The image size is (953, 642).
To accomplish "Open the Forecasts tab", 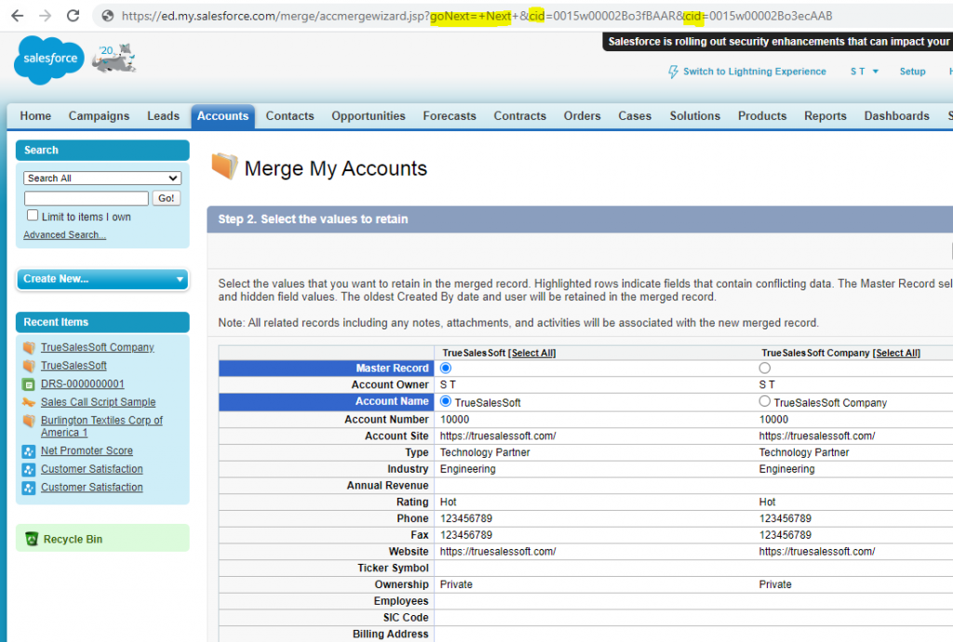I will 450,116.
